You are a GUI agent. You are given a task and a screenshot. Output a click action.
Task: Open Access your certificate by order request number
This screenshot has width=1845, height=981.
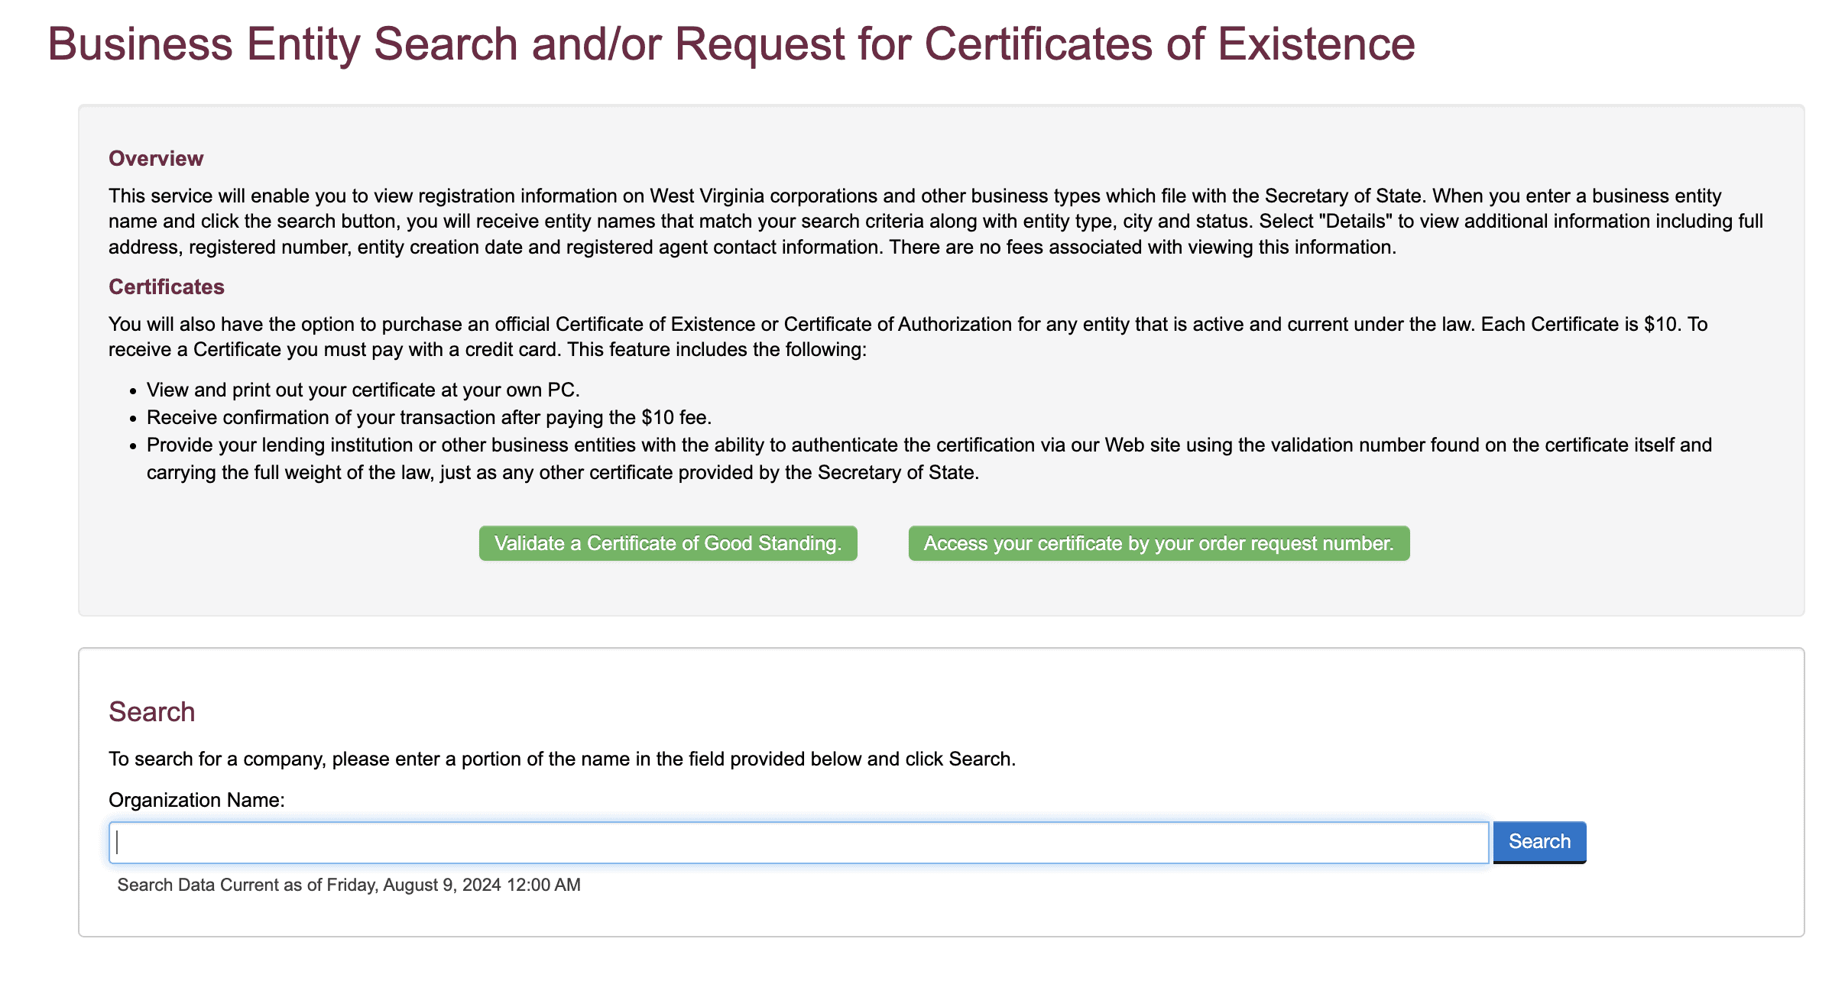(1159, 543)
